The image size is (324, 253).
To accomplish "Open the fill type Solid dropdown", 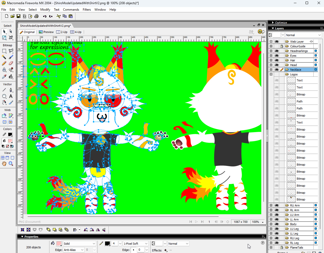I will [x=94, y=244].
